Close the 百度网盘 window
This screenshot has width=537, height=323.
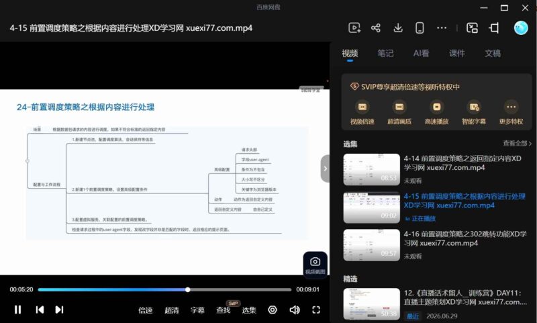tap(525, 7)
